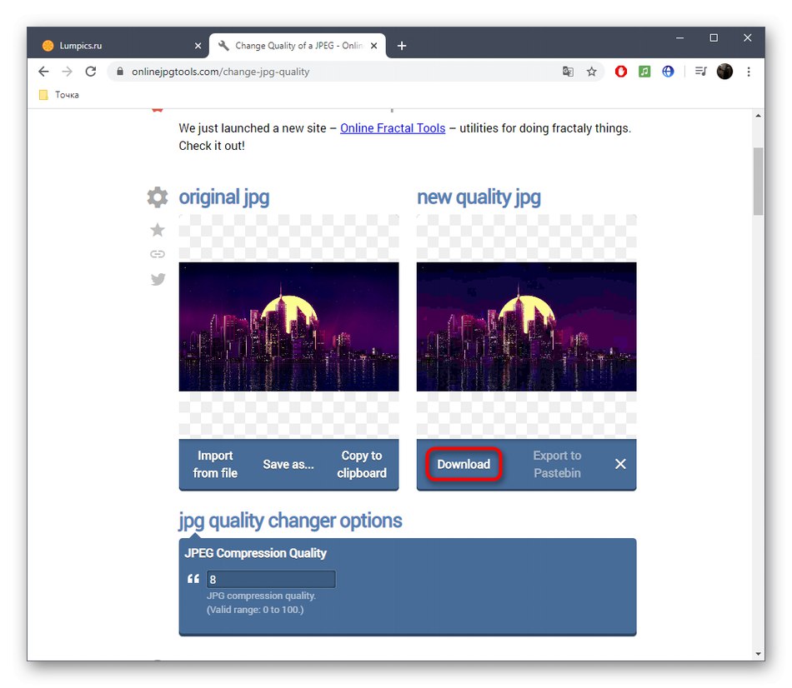
Task: Open the settings gear on the tool sidebar
Action: [x=158, y=197]
